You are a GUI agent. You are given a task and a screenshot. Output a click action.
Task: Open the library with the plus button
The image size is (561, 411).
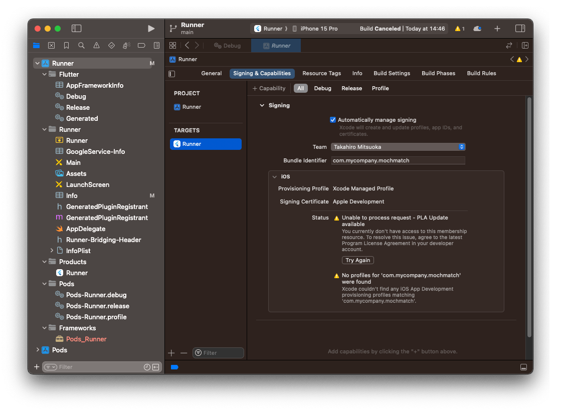(x=497, y=29)
